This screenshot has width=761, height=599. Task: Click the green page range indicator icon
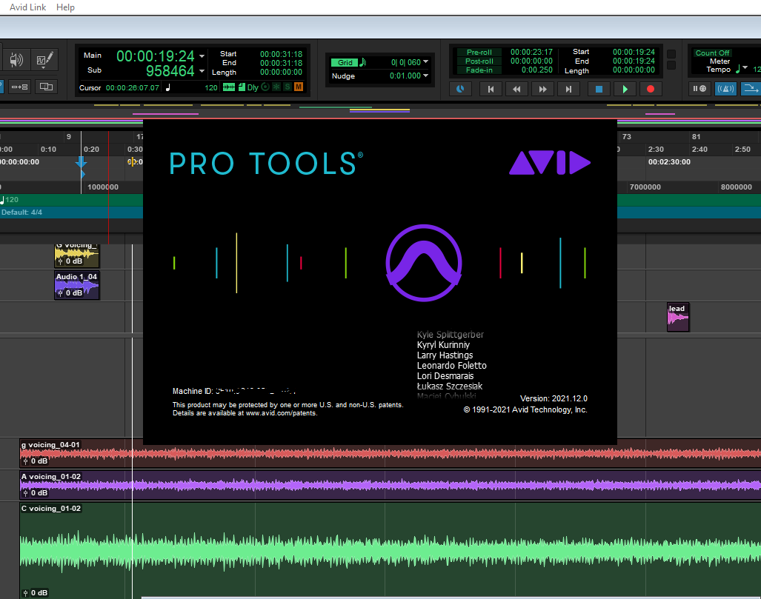242,87
